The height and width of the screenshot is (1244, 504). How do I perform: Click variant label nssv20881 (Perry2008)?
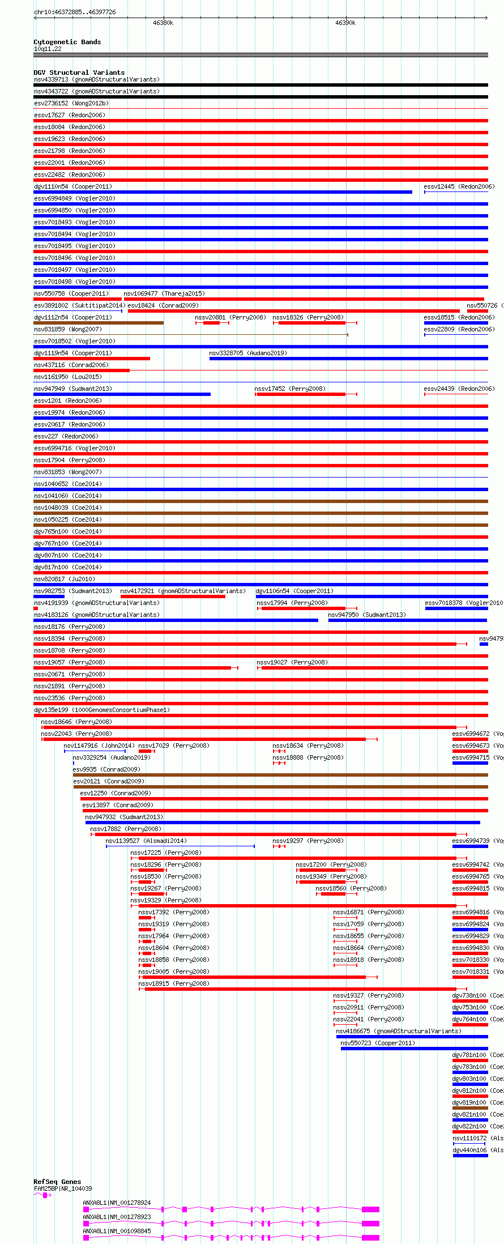(x=230, y=317)
